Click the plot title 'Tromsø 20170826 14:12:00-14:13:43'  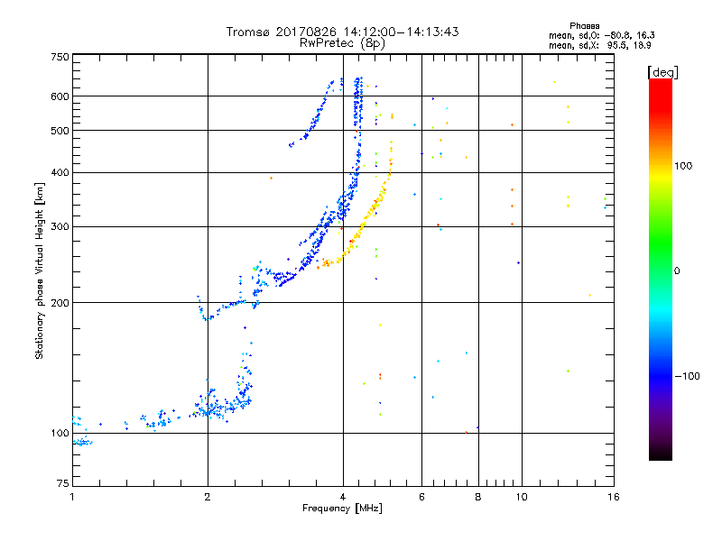click(x=342, y=32)
